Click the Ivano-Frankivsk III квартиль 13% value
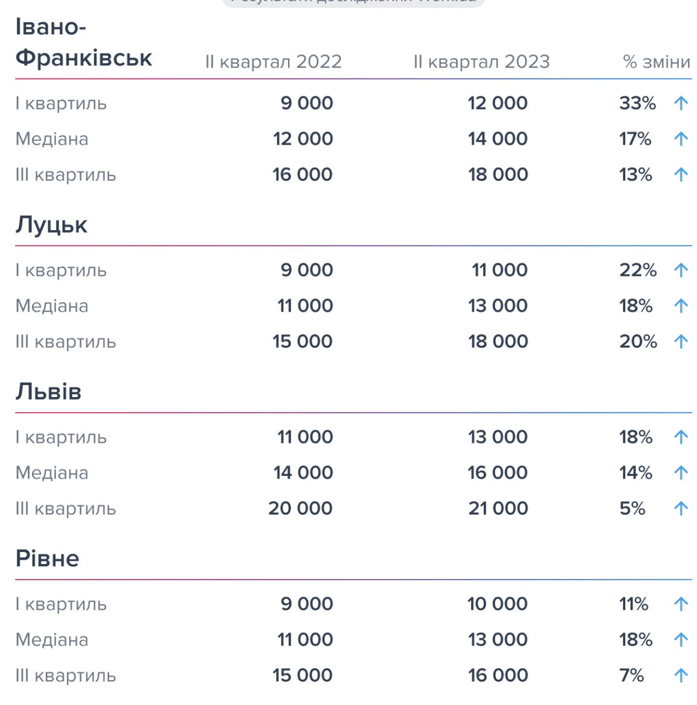The height and width of the screenshot is (705, 697). 636,175
